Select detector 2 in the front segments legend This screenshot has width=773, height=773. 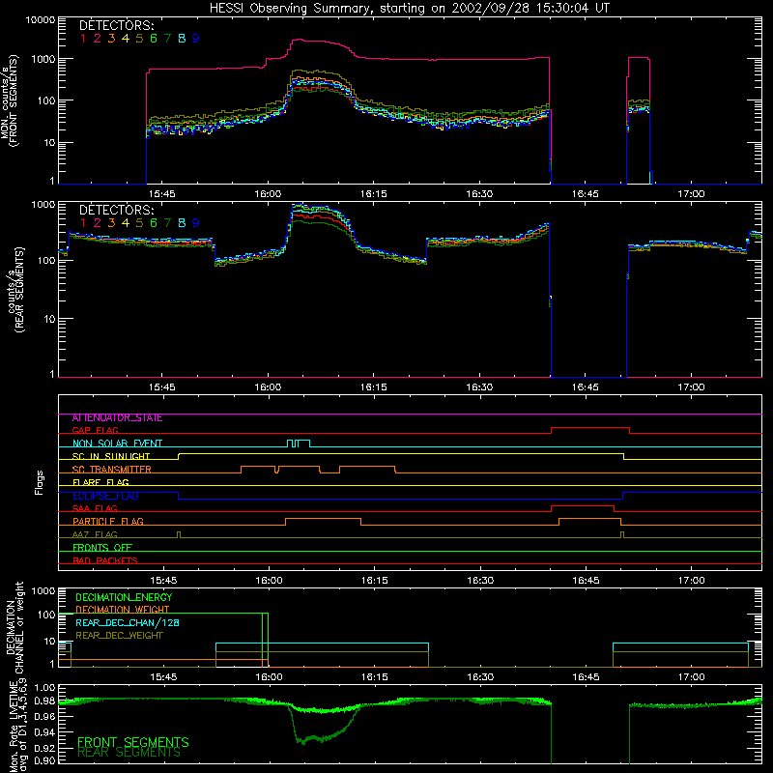click(98, 39)
